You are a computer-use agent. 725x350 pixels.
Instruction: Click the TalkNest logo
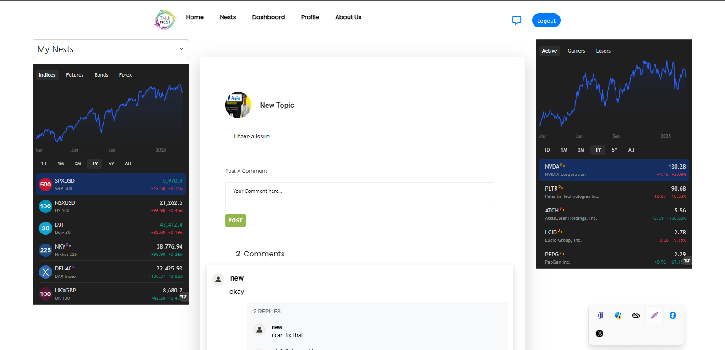tap(165, 20)
